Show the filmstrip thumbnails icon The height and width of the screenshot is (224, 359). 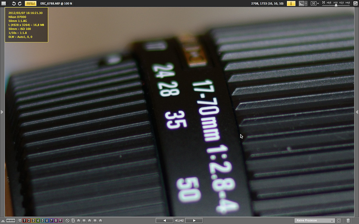[x=11, y=220]
